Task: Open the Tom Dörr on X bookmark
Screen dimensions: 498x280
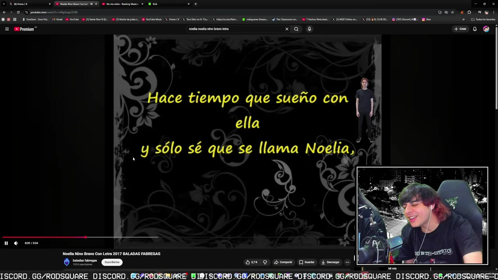Action: pyautogui.click(x=195, y=19)
